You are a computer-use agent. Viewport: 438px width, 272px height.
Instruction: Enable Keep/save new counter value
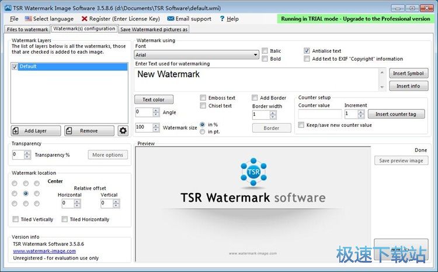(x=301, y=125)
